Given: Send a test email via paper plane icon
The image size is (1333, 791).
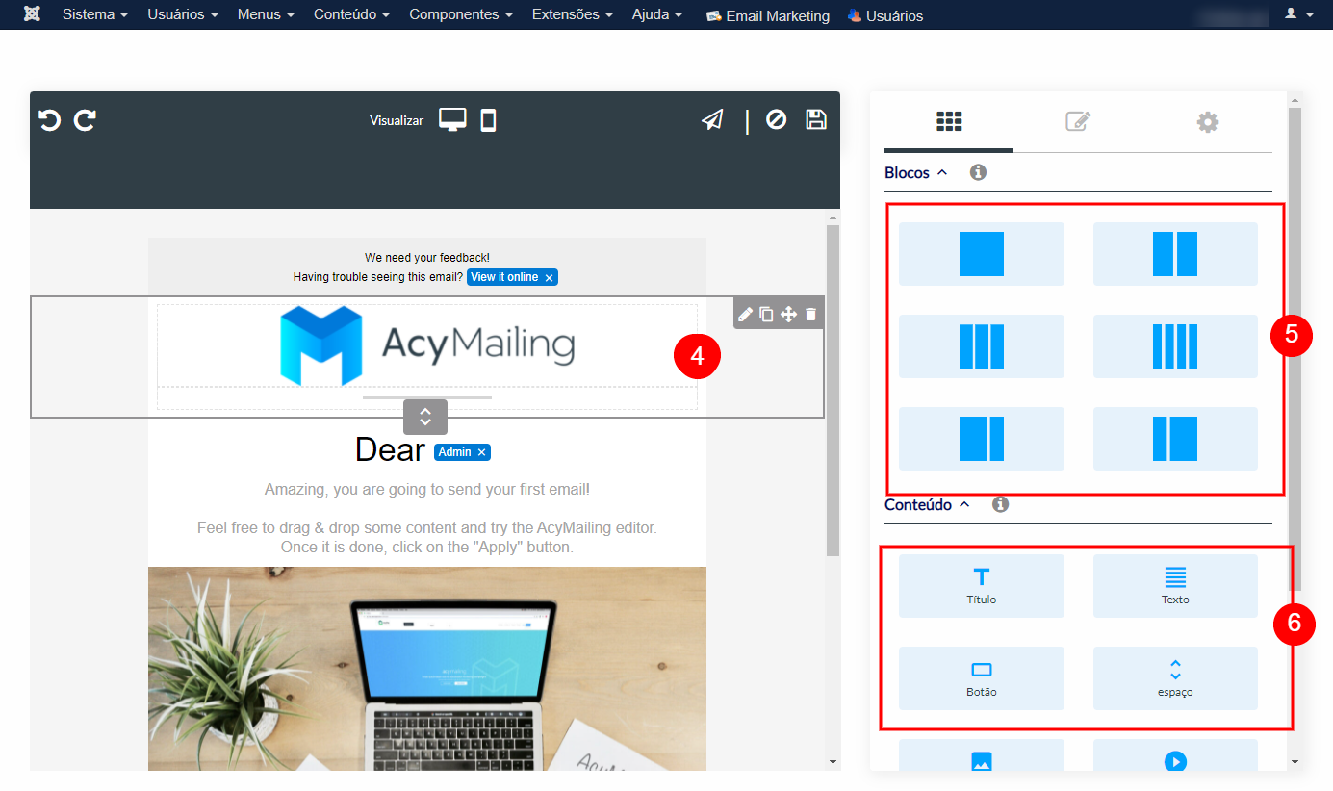Looking at the screenshot, I should (711, 119).
